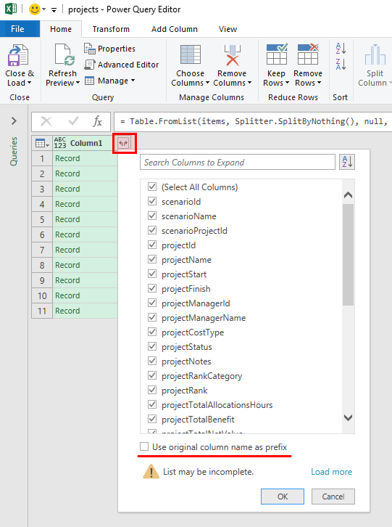
Task: Click the OK button
Action: [283, 497]
